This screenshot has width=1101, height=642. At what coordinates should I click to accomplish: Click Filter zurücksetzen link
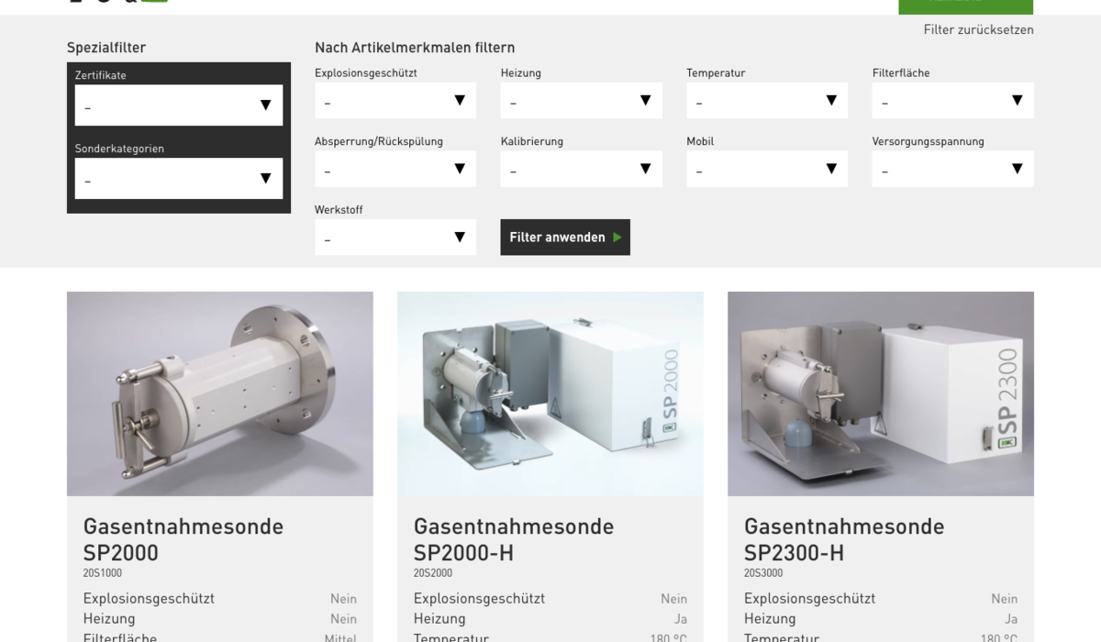tap(978, 29)
